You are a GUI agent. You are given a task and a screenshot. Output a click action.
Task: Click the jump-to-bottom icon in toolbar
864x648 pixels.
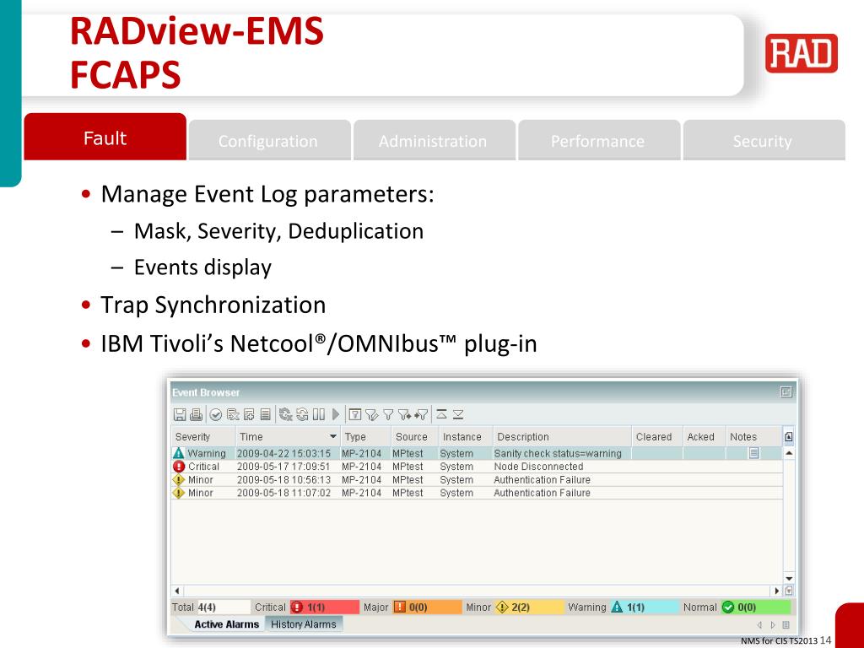point(458,414)
